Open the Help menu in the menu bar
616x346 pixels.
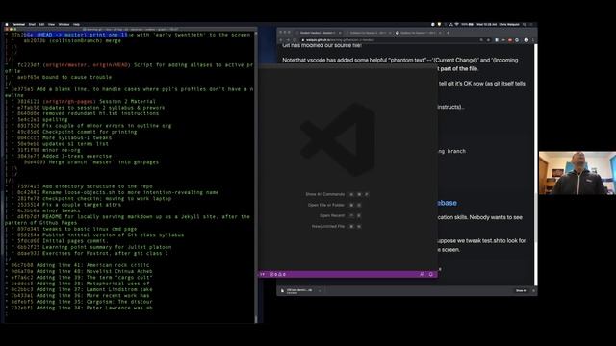click(x=77, y=24)
